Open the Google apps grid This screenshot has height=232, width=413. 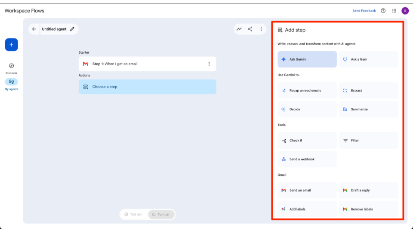tap(394, 11)
